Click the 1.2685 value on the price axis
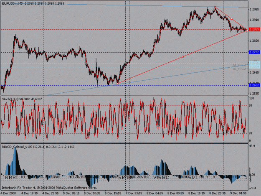261x196 pixels. 254,72
